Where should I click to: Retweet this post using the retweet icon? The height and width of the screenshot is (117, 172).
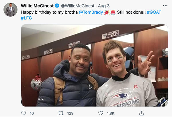tap(61, 113)
